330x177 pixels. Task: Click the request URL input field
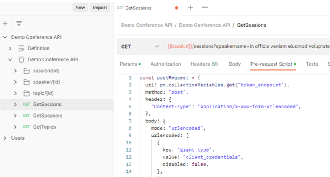pyautogui.click(x=246, y=47)
